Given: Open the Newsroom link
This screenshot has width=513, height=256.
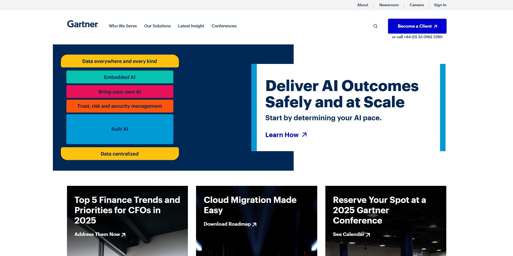Looking at the screenshot, I should tap(389, 5).
